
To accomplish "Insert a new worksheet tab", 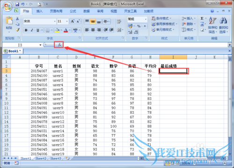I will coord(68,158).
